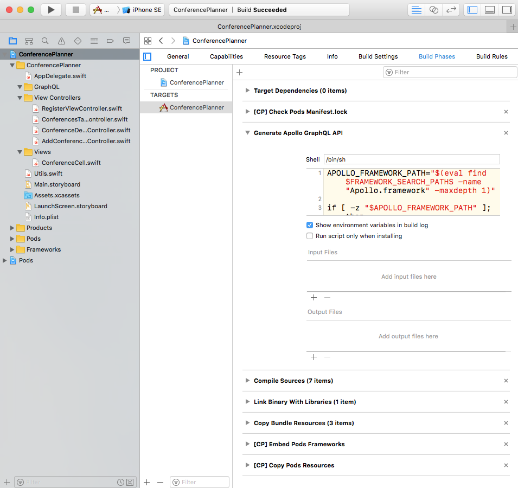518x488 pixels.
Task: Add a new target with plus button
Action: (x=147, y=483)
